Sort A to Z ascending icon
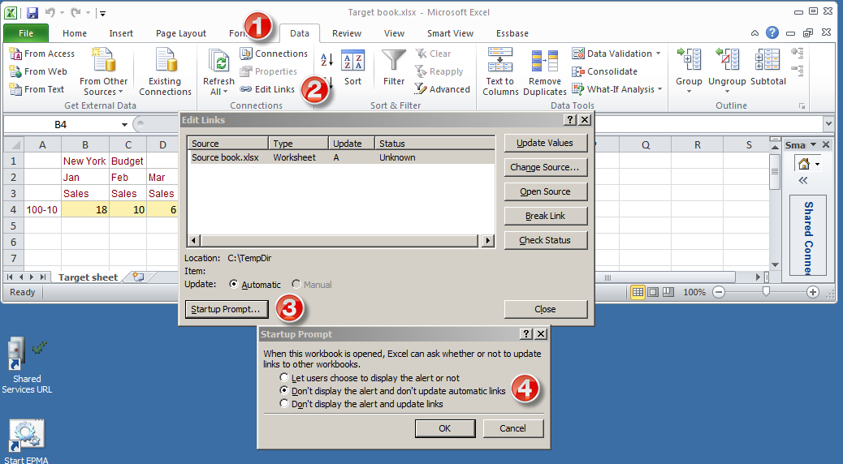 pos(326,59)
